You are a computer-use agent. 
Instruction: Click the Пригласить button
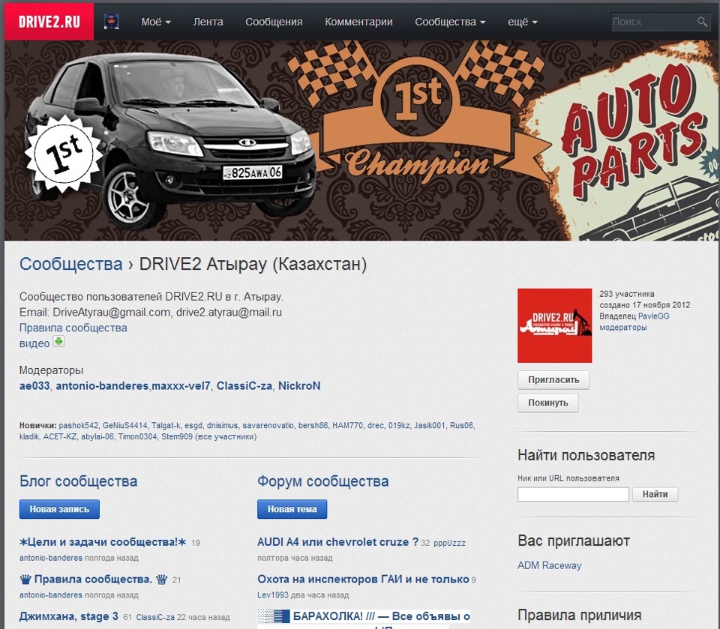pyautogui.click(x=553, y=379)
